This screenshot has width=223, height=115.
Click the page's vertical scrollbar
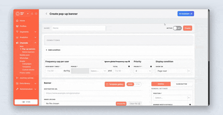[x=209, y=36]
